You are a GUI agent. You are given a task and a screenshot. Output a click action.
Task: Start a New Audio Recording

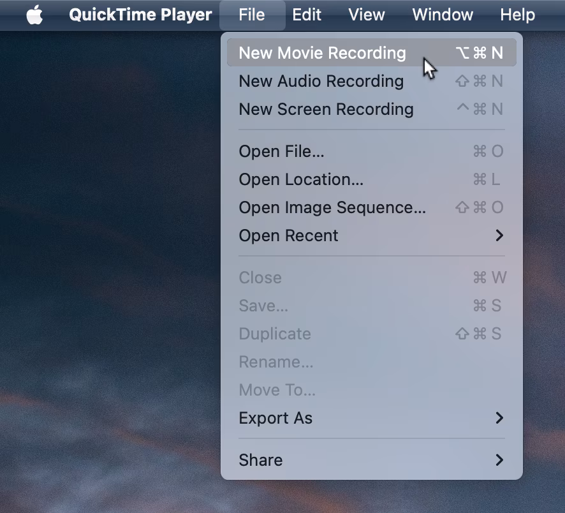[x=372, y=81]
